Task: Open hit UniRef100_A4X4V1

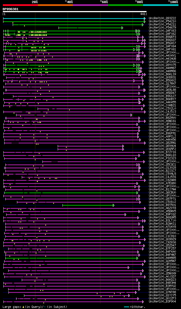Action: (163, 55)
